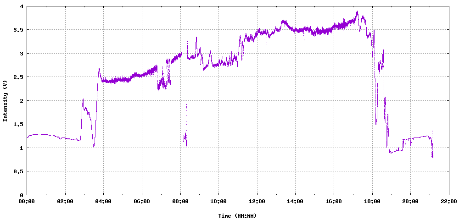This screenshot has height=220, width=459.
Task: Select the 00:00 tick label on time axis
Action: (x=27, y=201)
